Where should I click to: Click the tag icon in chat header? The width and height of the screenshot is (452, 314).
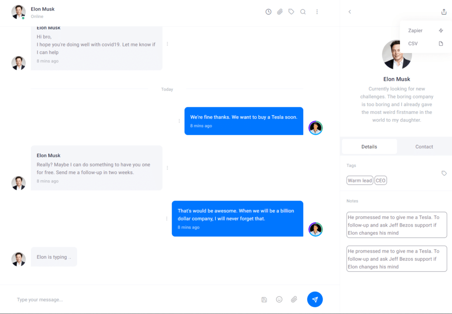point(291,12)
